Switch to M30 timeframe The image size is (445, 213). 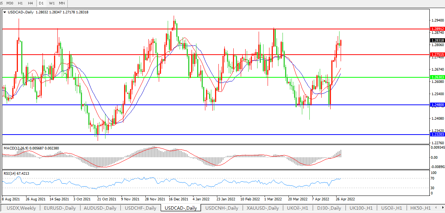click(x=10, y=3)
